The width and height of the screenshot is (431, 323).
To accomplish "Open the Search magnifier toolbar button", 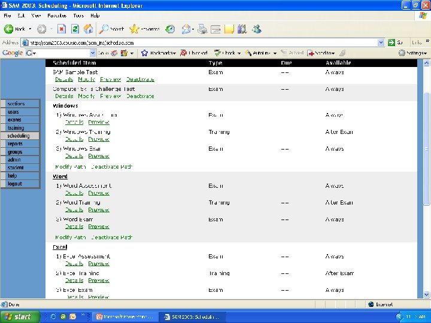I will click(x=111, y=29).
